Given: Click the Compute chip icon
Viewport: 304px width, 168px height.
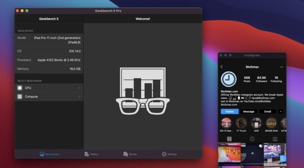Looking at the screenshot, I should tap(20, 96).
